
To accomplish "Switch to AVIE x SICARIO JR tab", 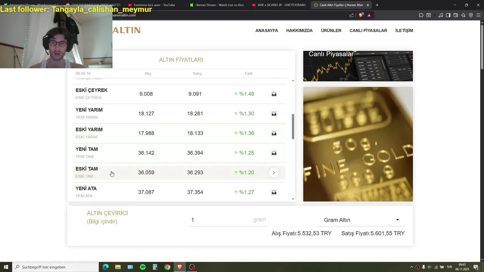I will pos(279,5).
